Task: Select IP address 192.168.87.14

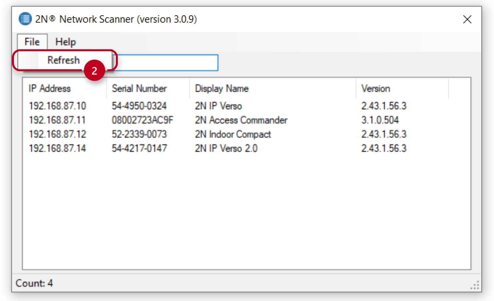Action: click(x=57, y=148)
